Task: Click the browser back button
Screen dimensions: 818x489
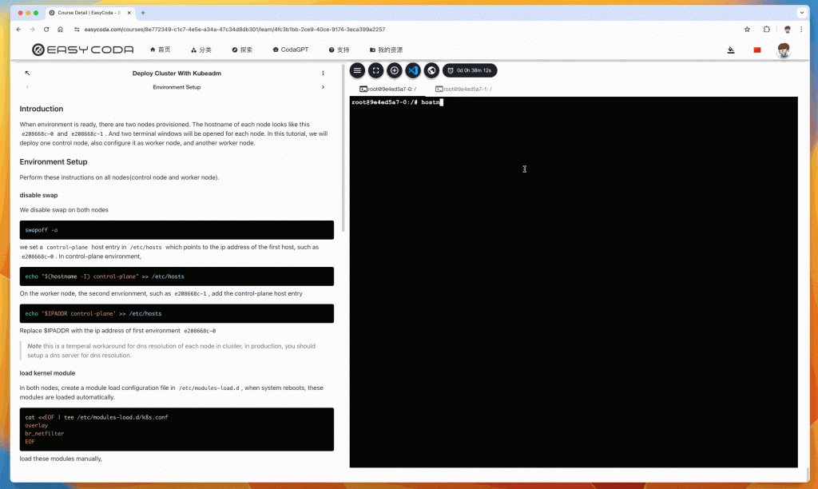Action: click(19, 30)
